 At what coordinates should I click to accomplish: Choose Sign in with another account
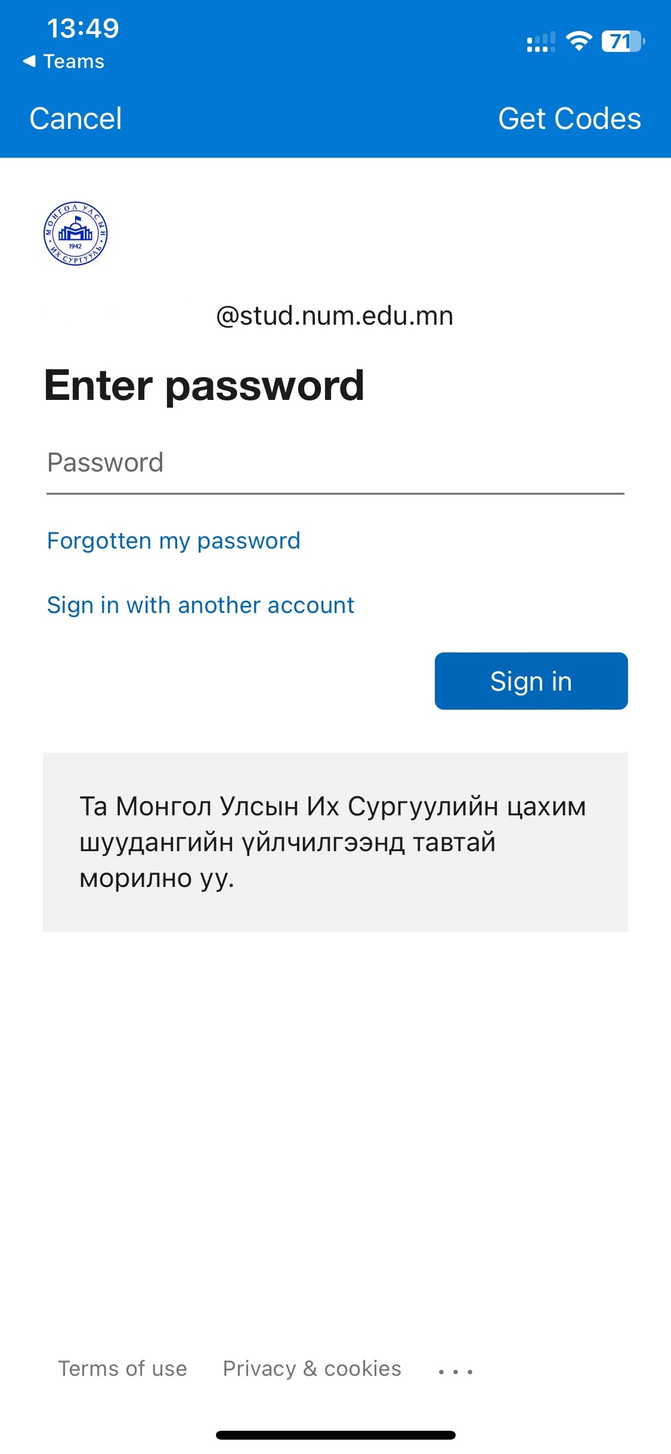pos(200,605)
